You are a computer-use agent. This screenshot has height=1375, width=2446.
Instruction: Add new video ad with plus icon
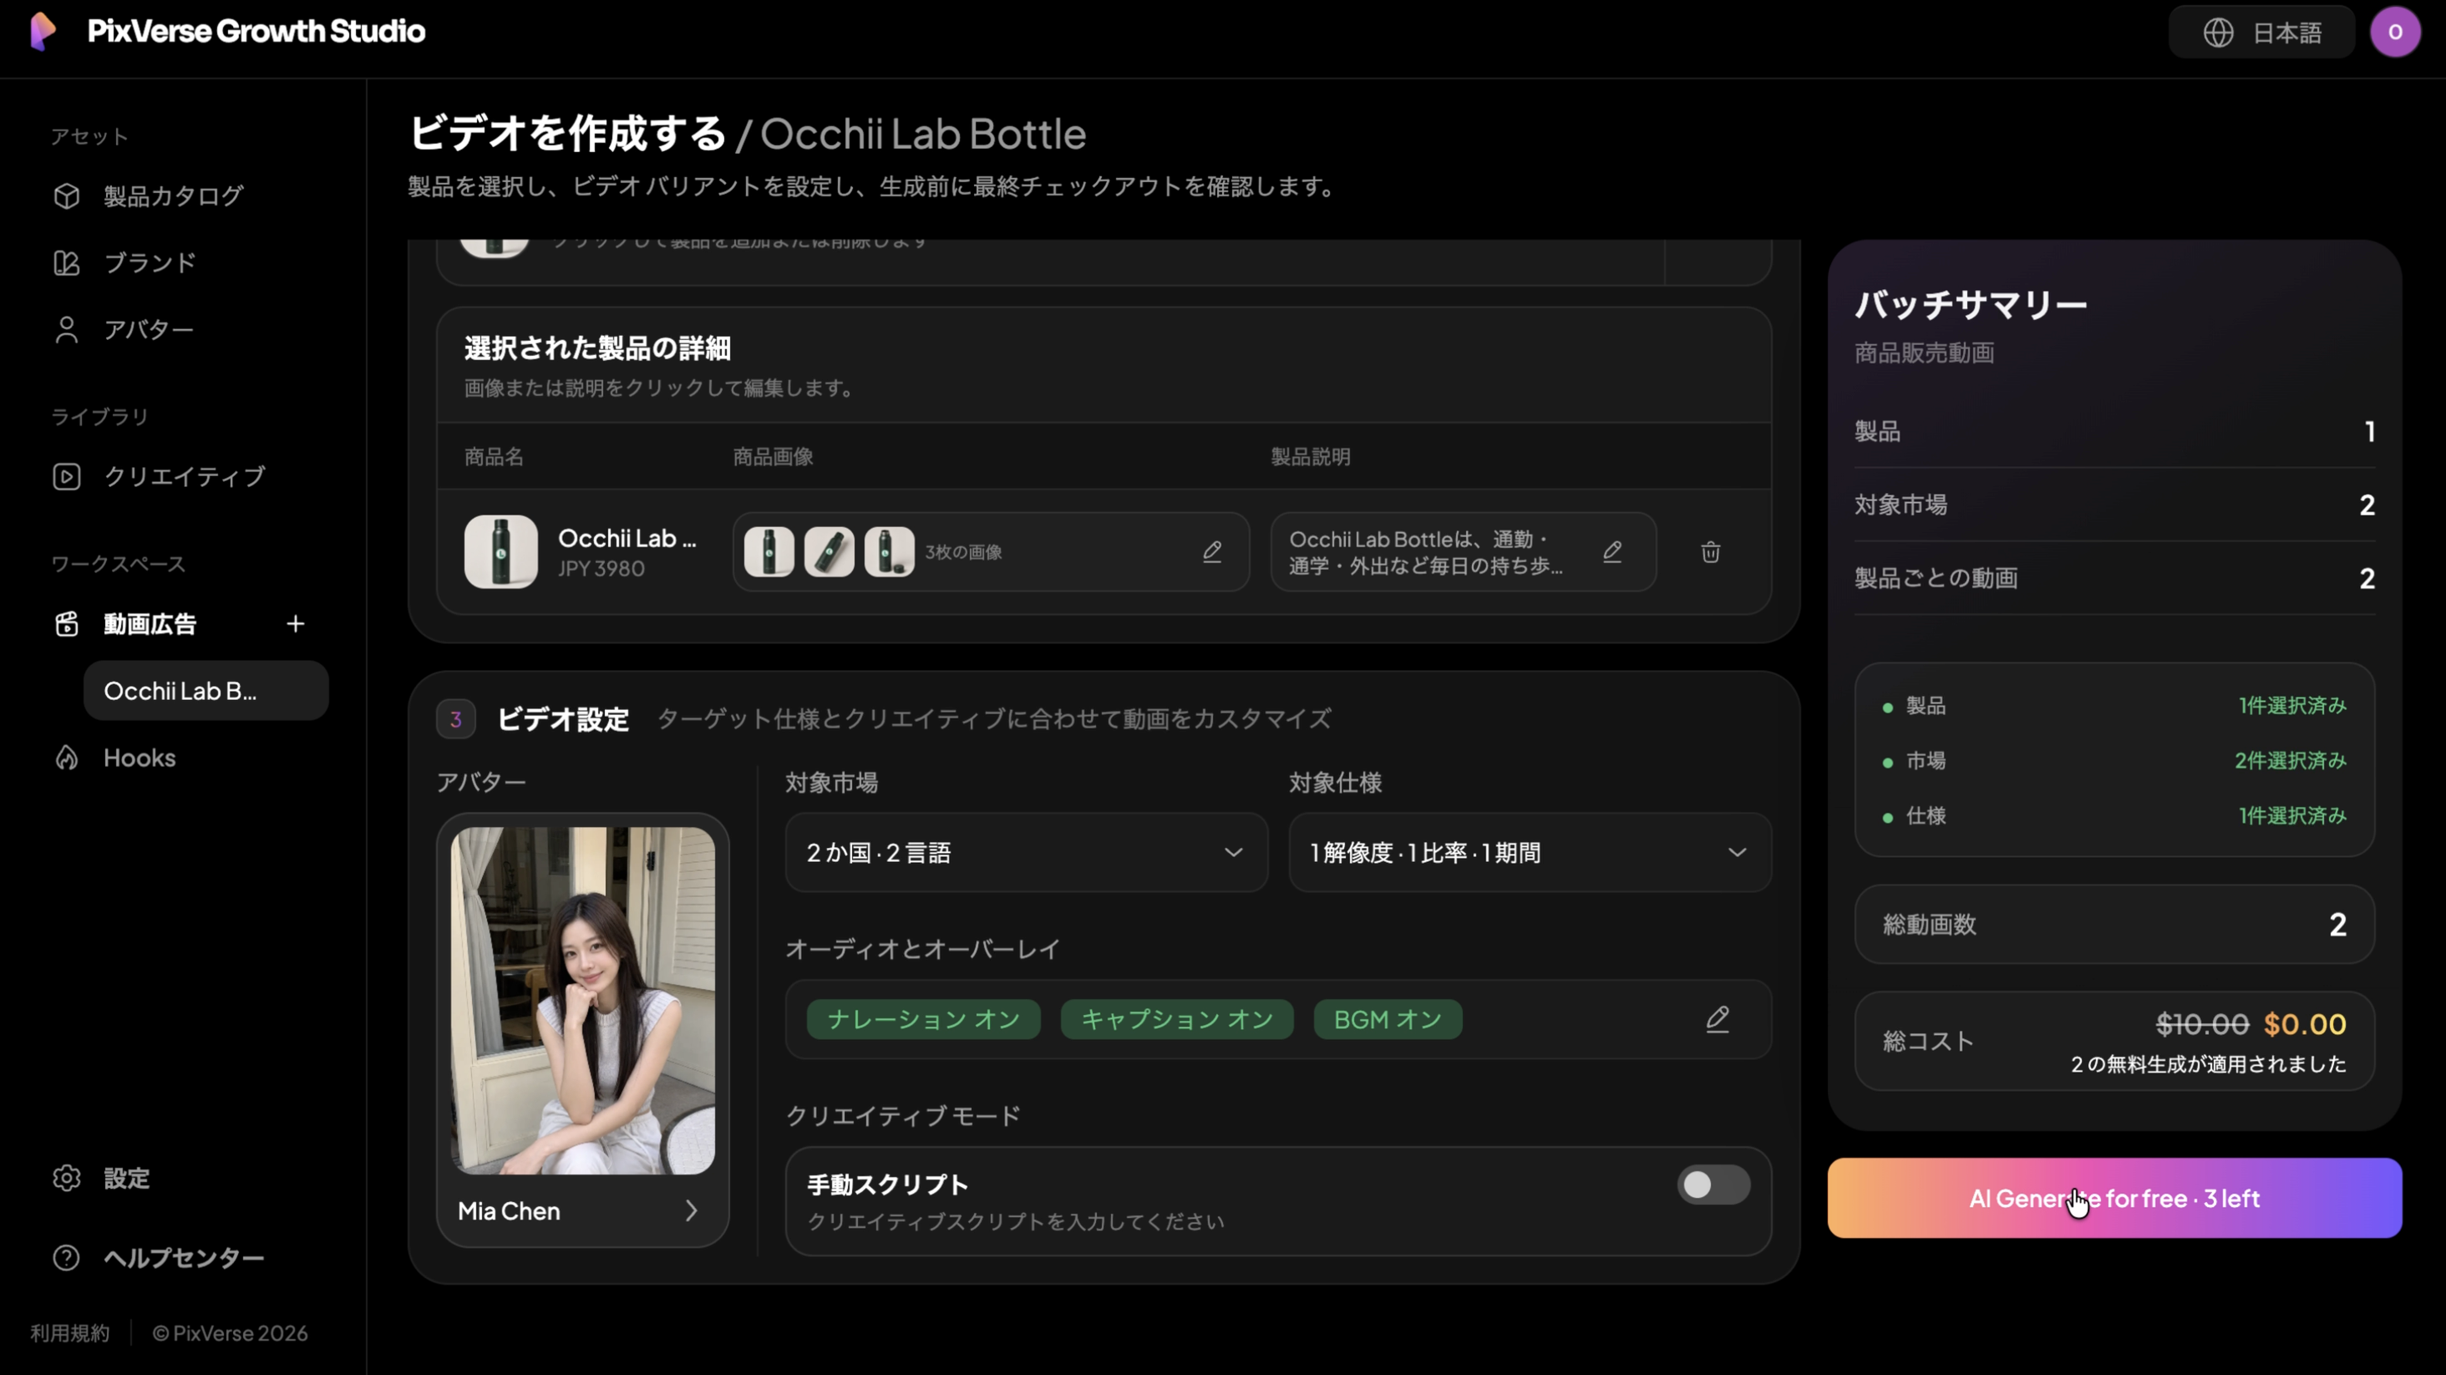tap(295, 624)
